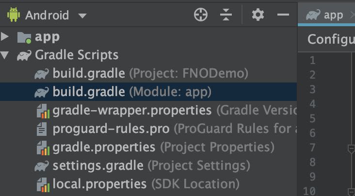Image resolution: width=355 pixels, height=196 pixels.
Task: Toggle code fold marker at line 7
Action: [x=351, y=148]
